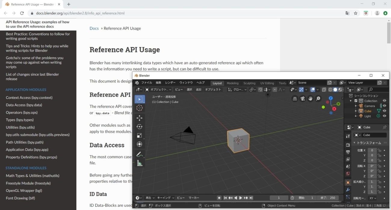
Task: Jump to the timeline end frame
Action: pos(251,198)
